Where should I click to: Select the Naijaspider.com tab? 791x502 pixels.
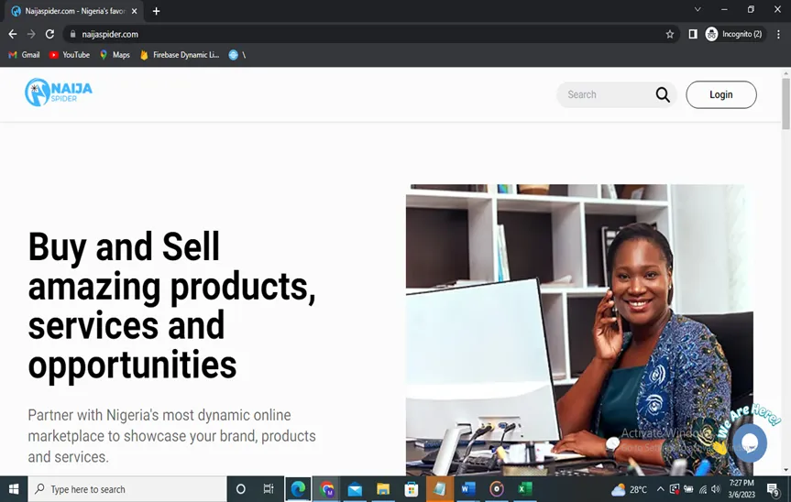tap(74, 11)
